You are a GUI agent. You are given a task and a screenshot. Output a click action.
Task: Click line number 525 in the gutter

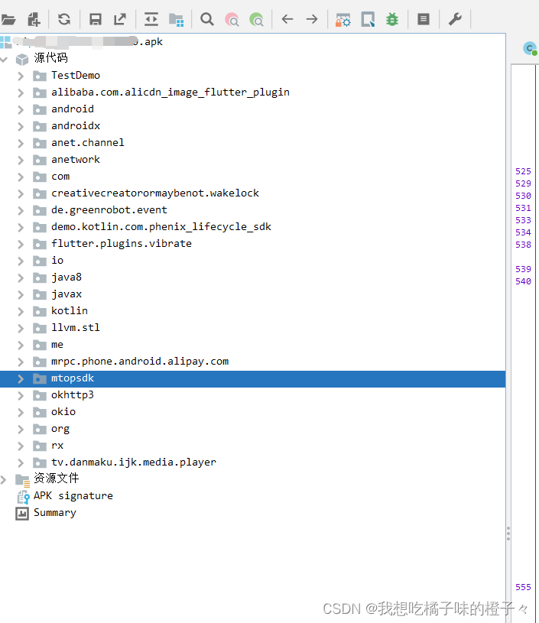pos(523,172)
